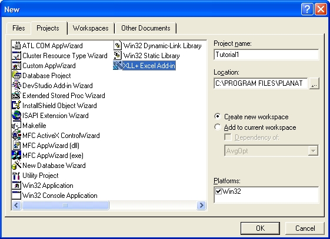Click the horizontal scrollbar thumb in project list
Screen dimensions: 330x239
pos(65,205)
